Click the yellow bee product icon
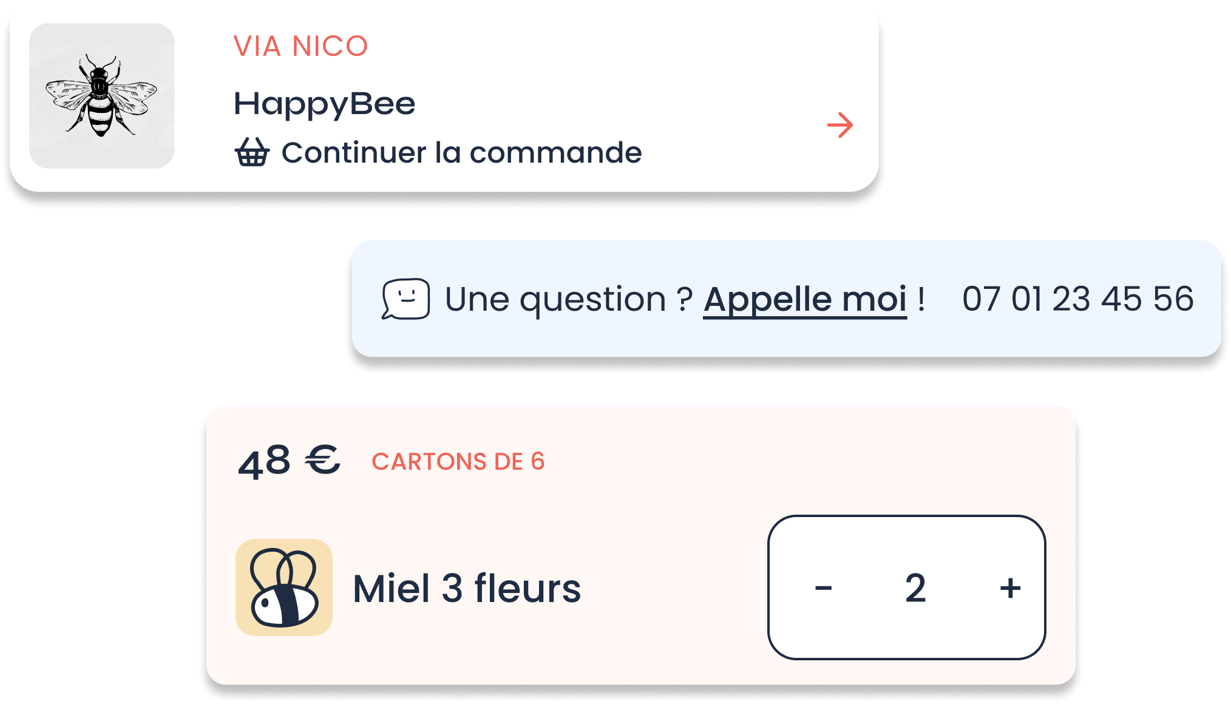The height and width of the screenshot is (704, 1231). coord(284,587)
